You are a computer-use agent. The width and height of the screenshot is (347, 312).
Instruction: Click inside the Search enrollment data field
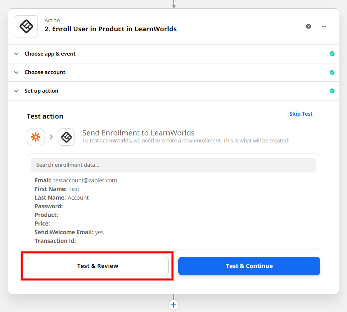pos(173,165)
